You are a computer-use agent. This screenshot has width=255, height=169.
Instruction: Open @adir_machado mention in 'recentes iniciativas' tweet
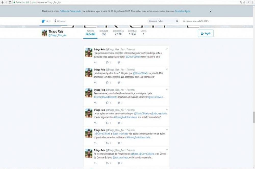[x=121, y=158]
